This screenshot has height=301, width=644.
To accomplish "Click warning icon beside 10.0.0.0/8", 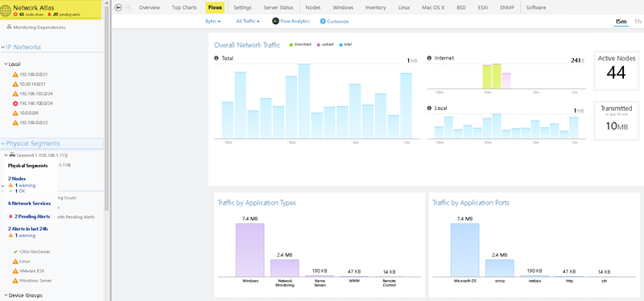I will tap(15, 113).
